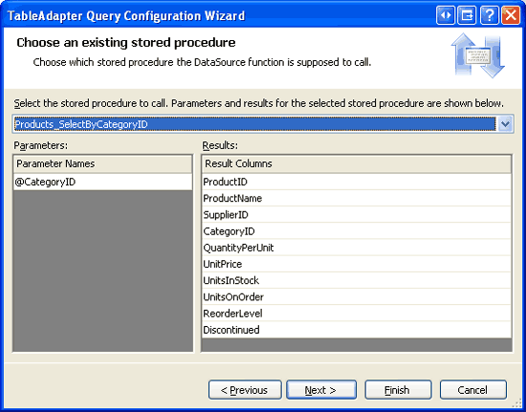Click the window arrow title bar icon
Viewport: 526px width, 412px height.
pyautogui.click(x=468, y=15)
